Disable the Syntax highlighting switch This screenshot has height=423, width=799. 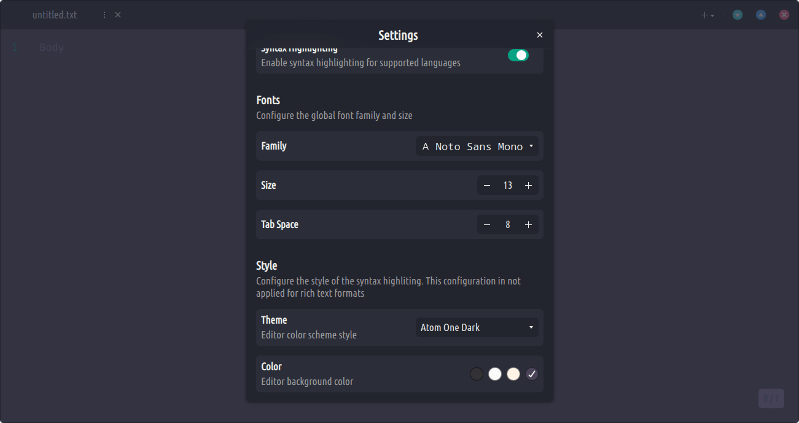pyautogui.click(x=518, y=55)
